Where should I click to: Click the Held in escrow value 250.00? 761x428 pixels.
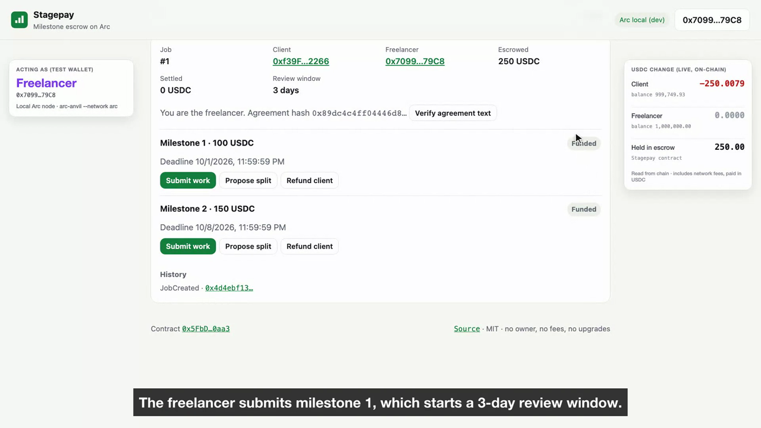coord(729,147)
